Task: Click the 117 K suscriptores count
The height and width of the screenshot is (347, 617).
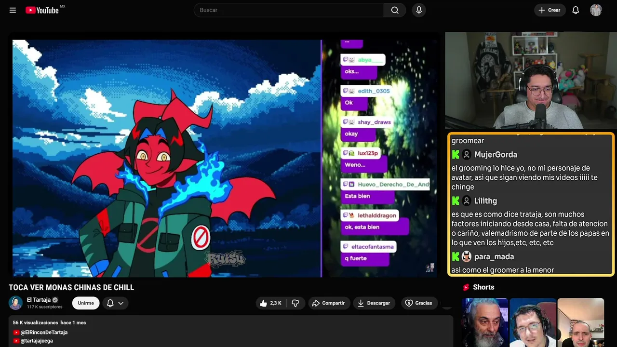Action: [x=45, y=307]
